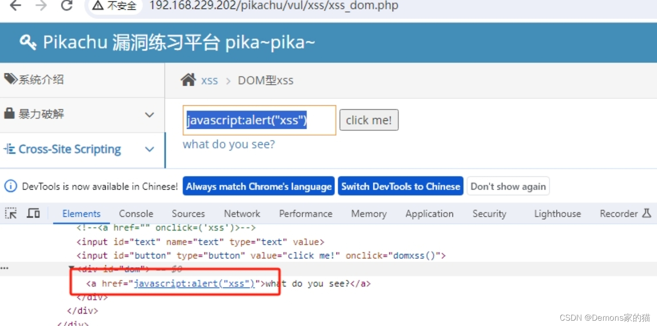Open the Security tab

[x=489, y=214]
